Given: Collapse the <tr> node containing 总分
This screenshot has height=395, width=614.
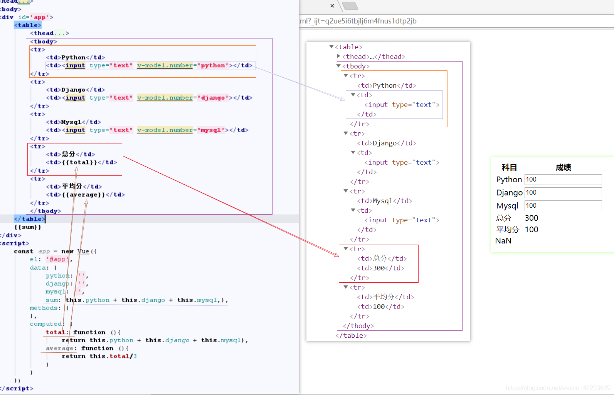Looking at the screenshot, I should coord(346,248).
